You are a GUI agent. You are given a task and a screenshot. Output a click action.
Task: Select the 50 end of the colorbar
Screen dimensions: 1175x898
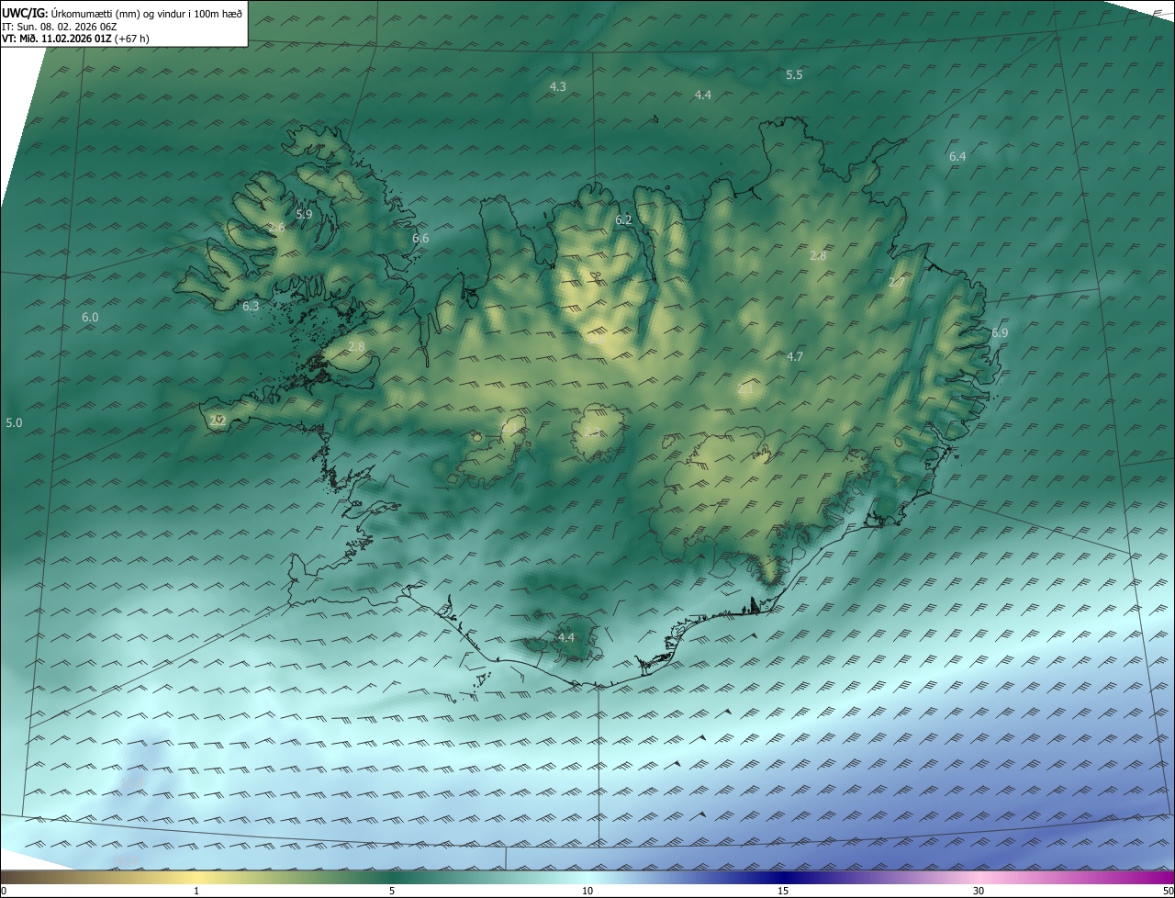click(x=1168, y=891)
